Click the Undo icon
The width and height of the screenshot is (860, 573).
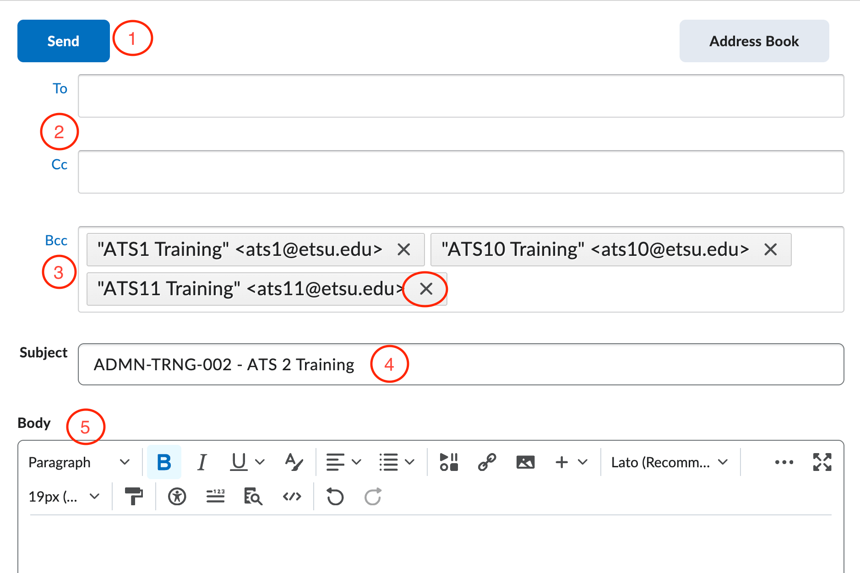point(335,497)
